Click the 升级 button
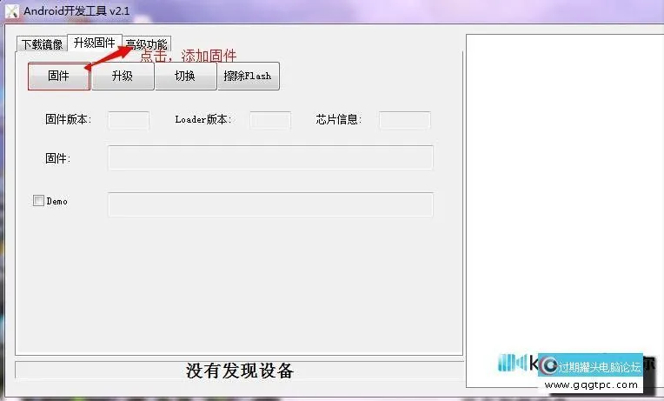This screenshot has width=664, height=401. click(123, 77)
